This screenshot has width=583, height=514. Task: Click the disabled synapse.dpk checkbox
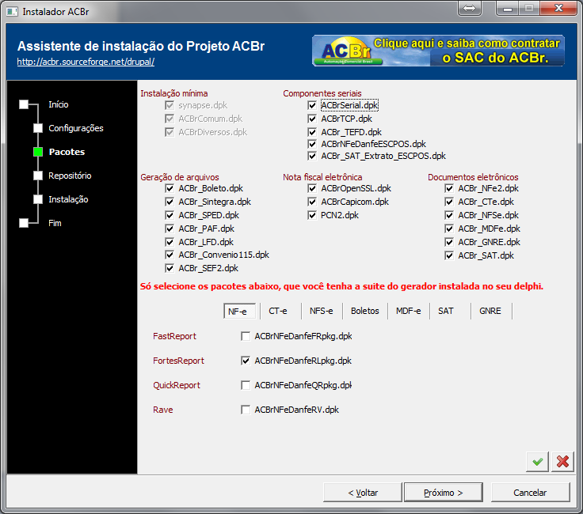[x=170, y=105]
